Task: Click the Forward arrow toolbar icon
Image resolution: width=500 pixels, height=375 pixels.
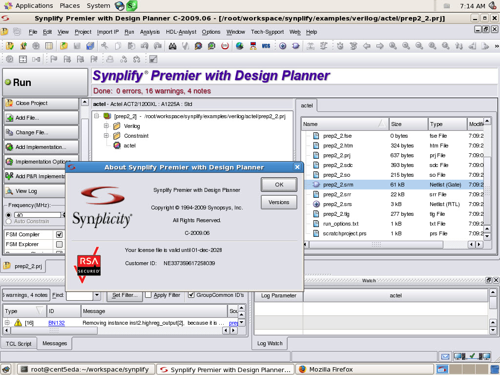Action: click(380, 46)
